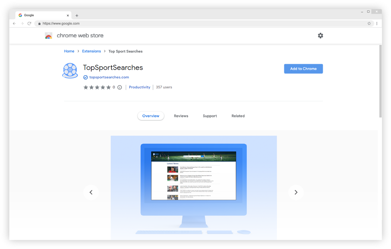
Task: Show the previous screenshot slide
Action: point(91,192)
